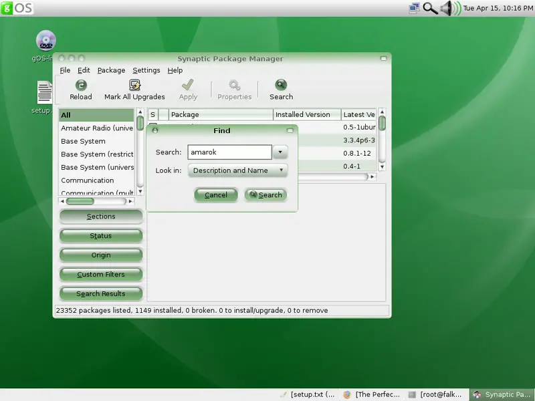Open the Settings menu

pyautogui.click(x=146, y=70)
